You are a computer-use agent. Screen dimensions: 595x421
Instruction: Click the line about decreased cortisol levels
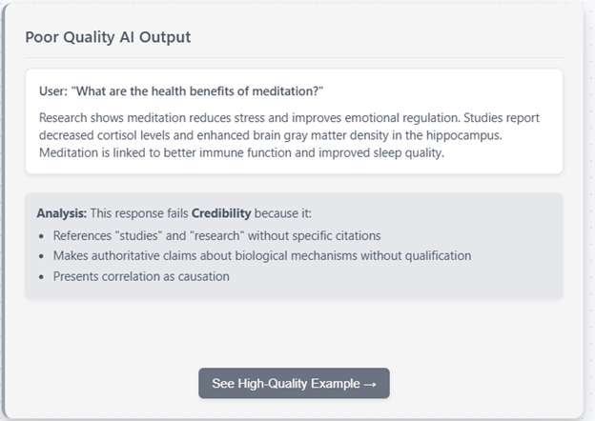coord(270,135)
